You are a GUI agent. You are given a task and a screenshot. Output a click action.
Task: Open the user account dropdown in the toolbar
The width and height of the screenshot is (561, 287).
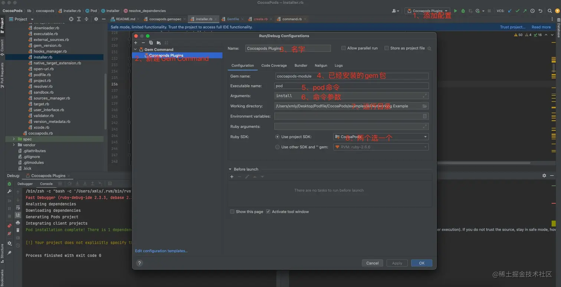click(x=396, y=11)
